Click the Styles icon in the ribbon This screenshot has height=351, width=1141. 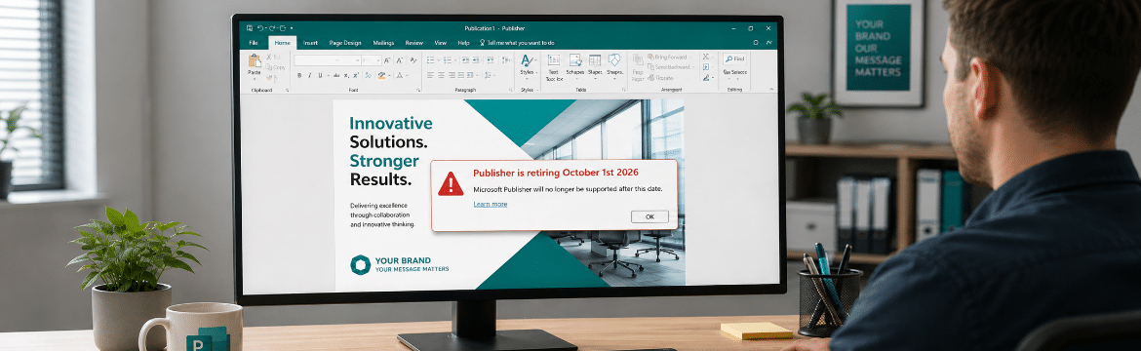[x=528, y=60]
